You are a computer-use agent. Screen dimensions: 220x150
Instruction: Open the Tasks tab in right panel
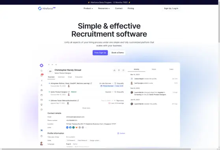click(x=171, y=70)
